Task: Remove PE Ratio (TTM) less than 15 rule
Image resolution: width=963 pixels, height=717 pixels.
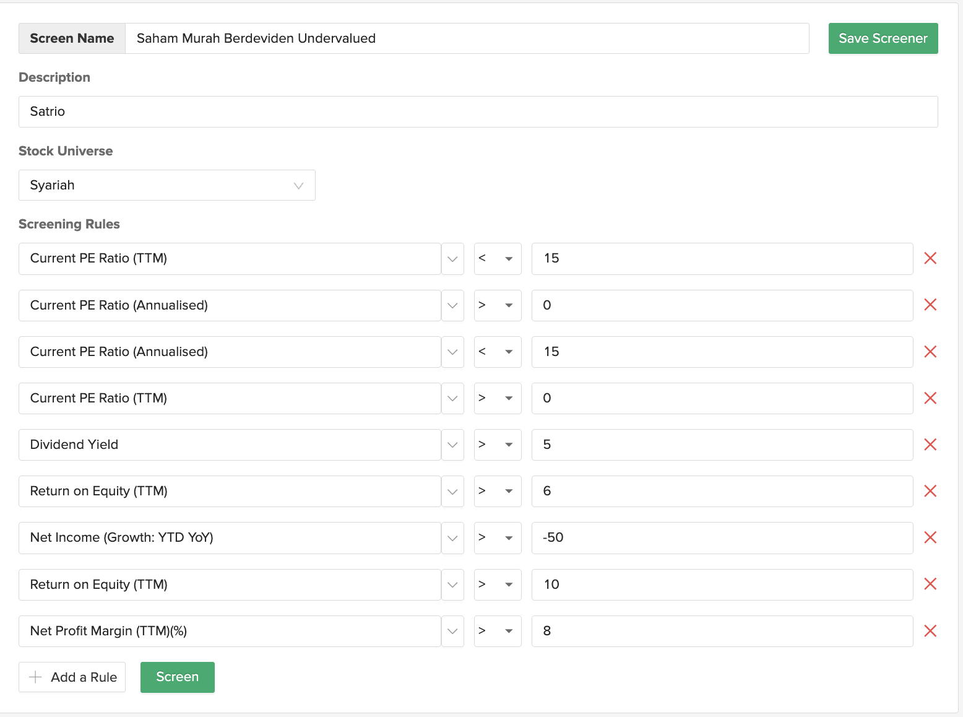Action: (930, 258)
